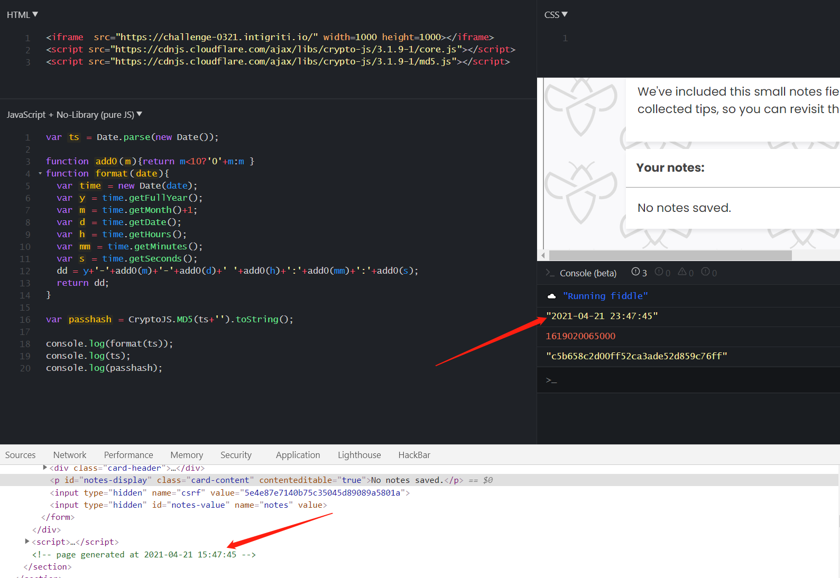Screen dimensions: 840x578
Task: Toggle the info filter icon in console bar
Action: tap(662, 273)
